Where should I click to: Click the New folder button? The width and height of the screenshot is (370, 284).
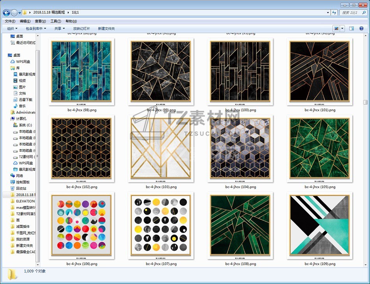(x=106, y=28)
